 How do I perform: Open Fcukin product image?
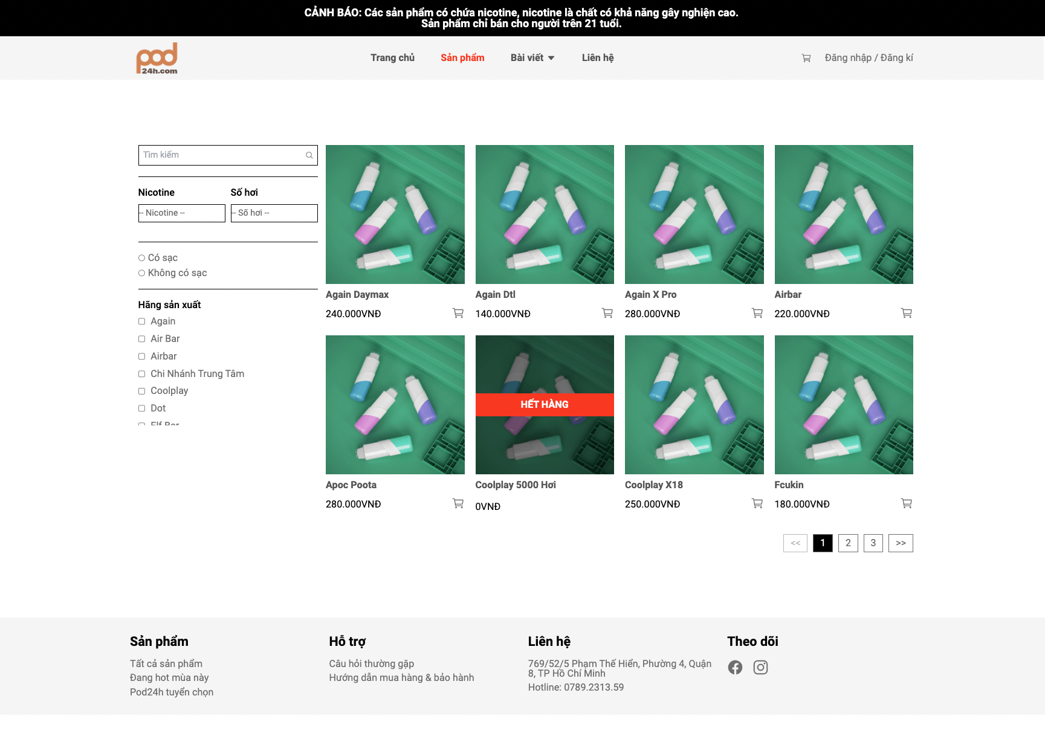point(844,405)
